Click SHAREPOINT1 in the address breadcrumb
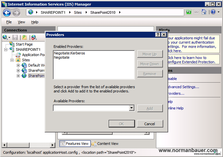 tap(53, 12)
